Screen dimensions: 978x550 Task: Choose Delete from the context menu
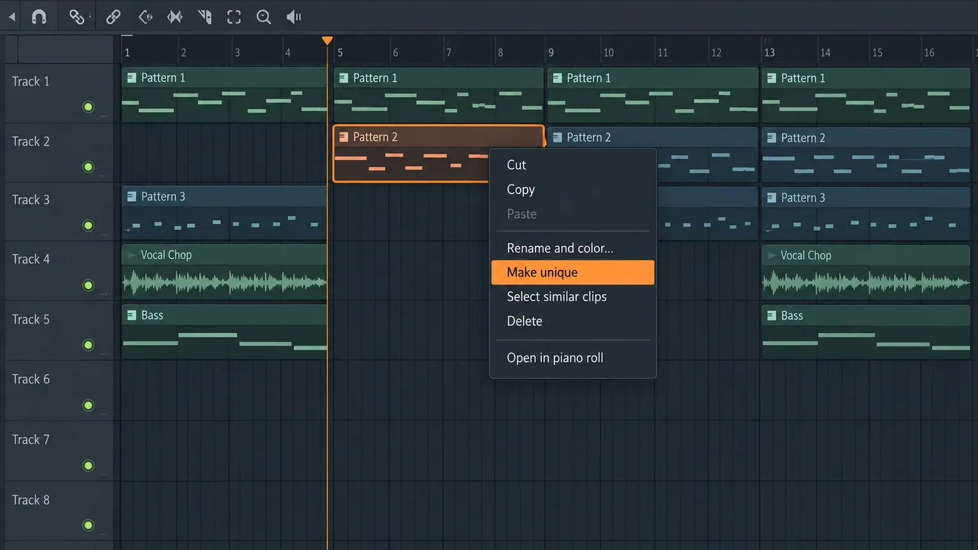point(572,321)
